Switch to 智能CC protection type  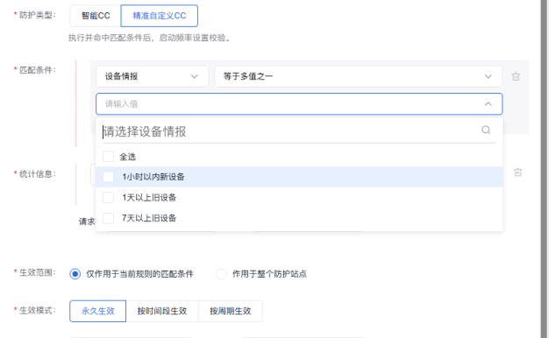96,16
